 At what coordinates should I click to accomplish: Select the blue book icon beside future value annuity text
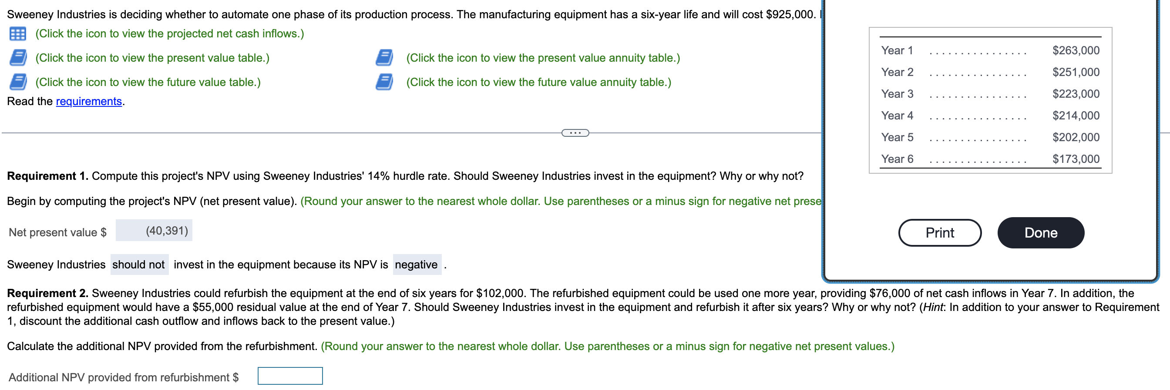(384, 82)
